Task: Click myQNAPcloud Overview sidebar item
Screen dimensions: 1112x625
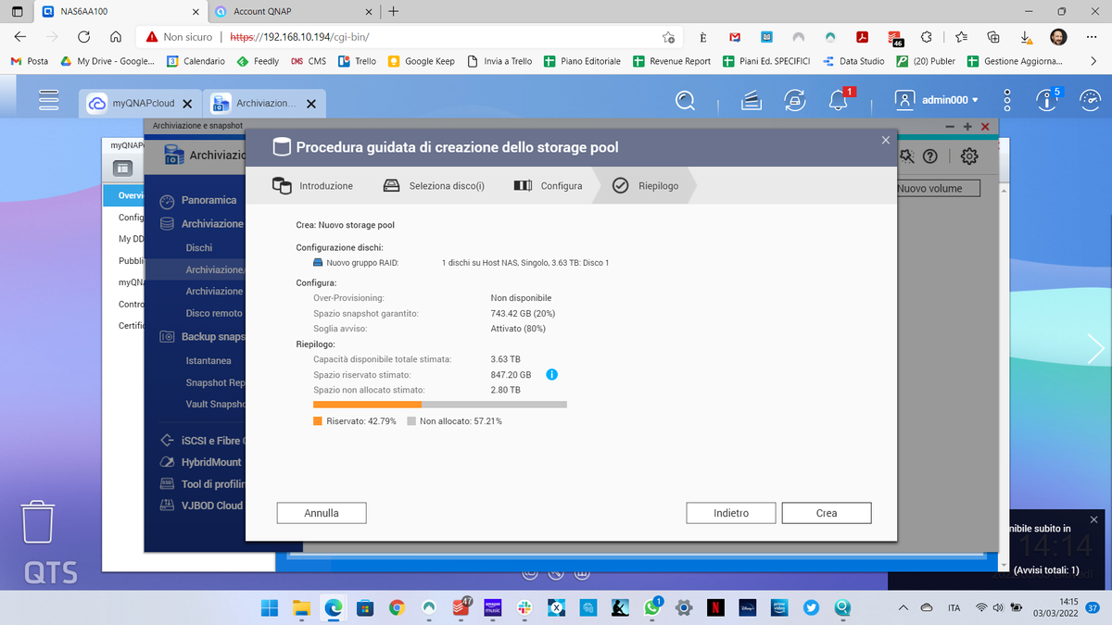Action: 123,195
